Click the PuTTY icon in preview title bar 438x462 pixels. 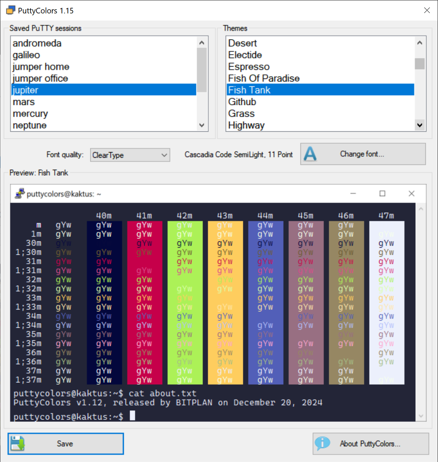(x=20, y=194)
